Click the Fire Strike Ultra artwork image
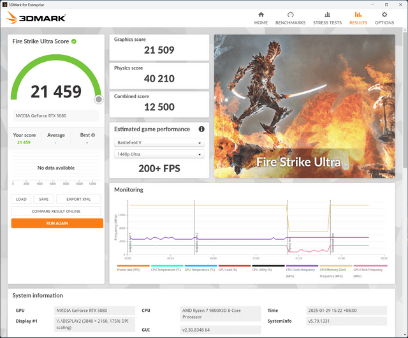 [x=305, y=107]
